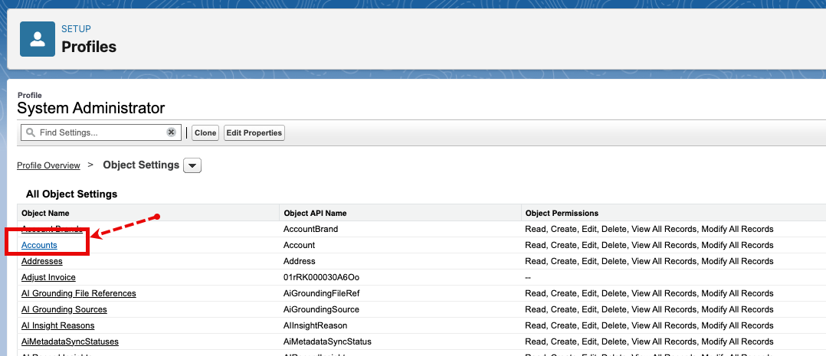This screenshot has width=826, height=356.
Task: Click the Profiles setup person icon
Action: [38, 39]
